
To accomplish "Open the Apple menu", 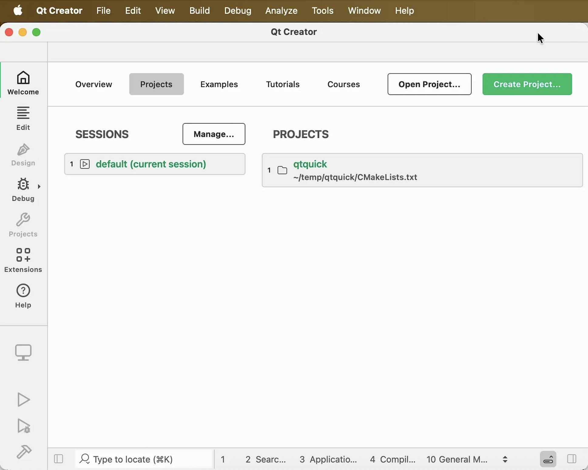I will (x=18, y=11).
